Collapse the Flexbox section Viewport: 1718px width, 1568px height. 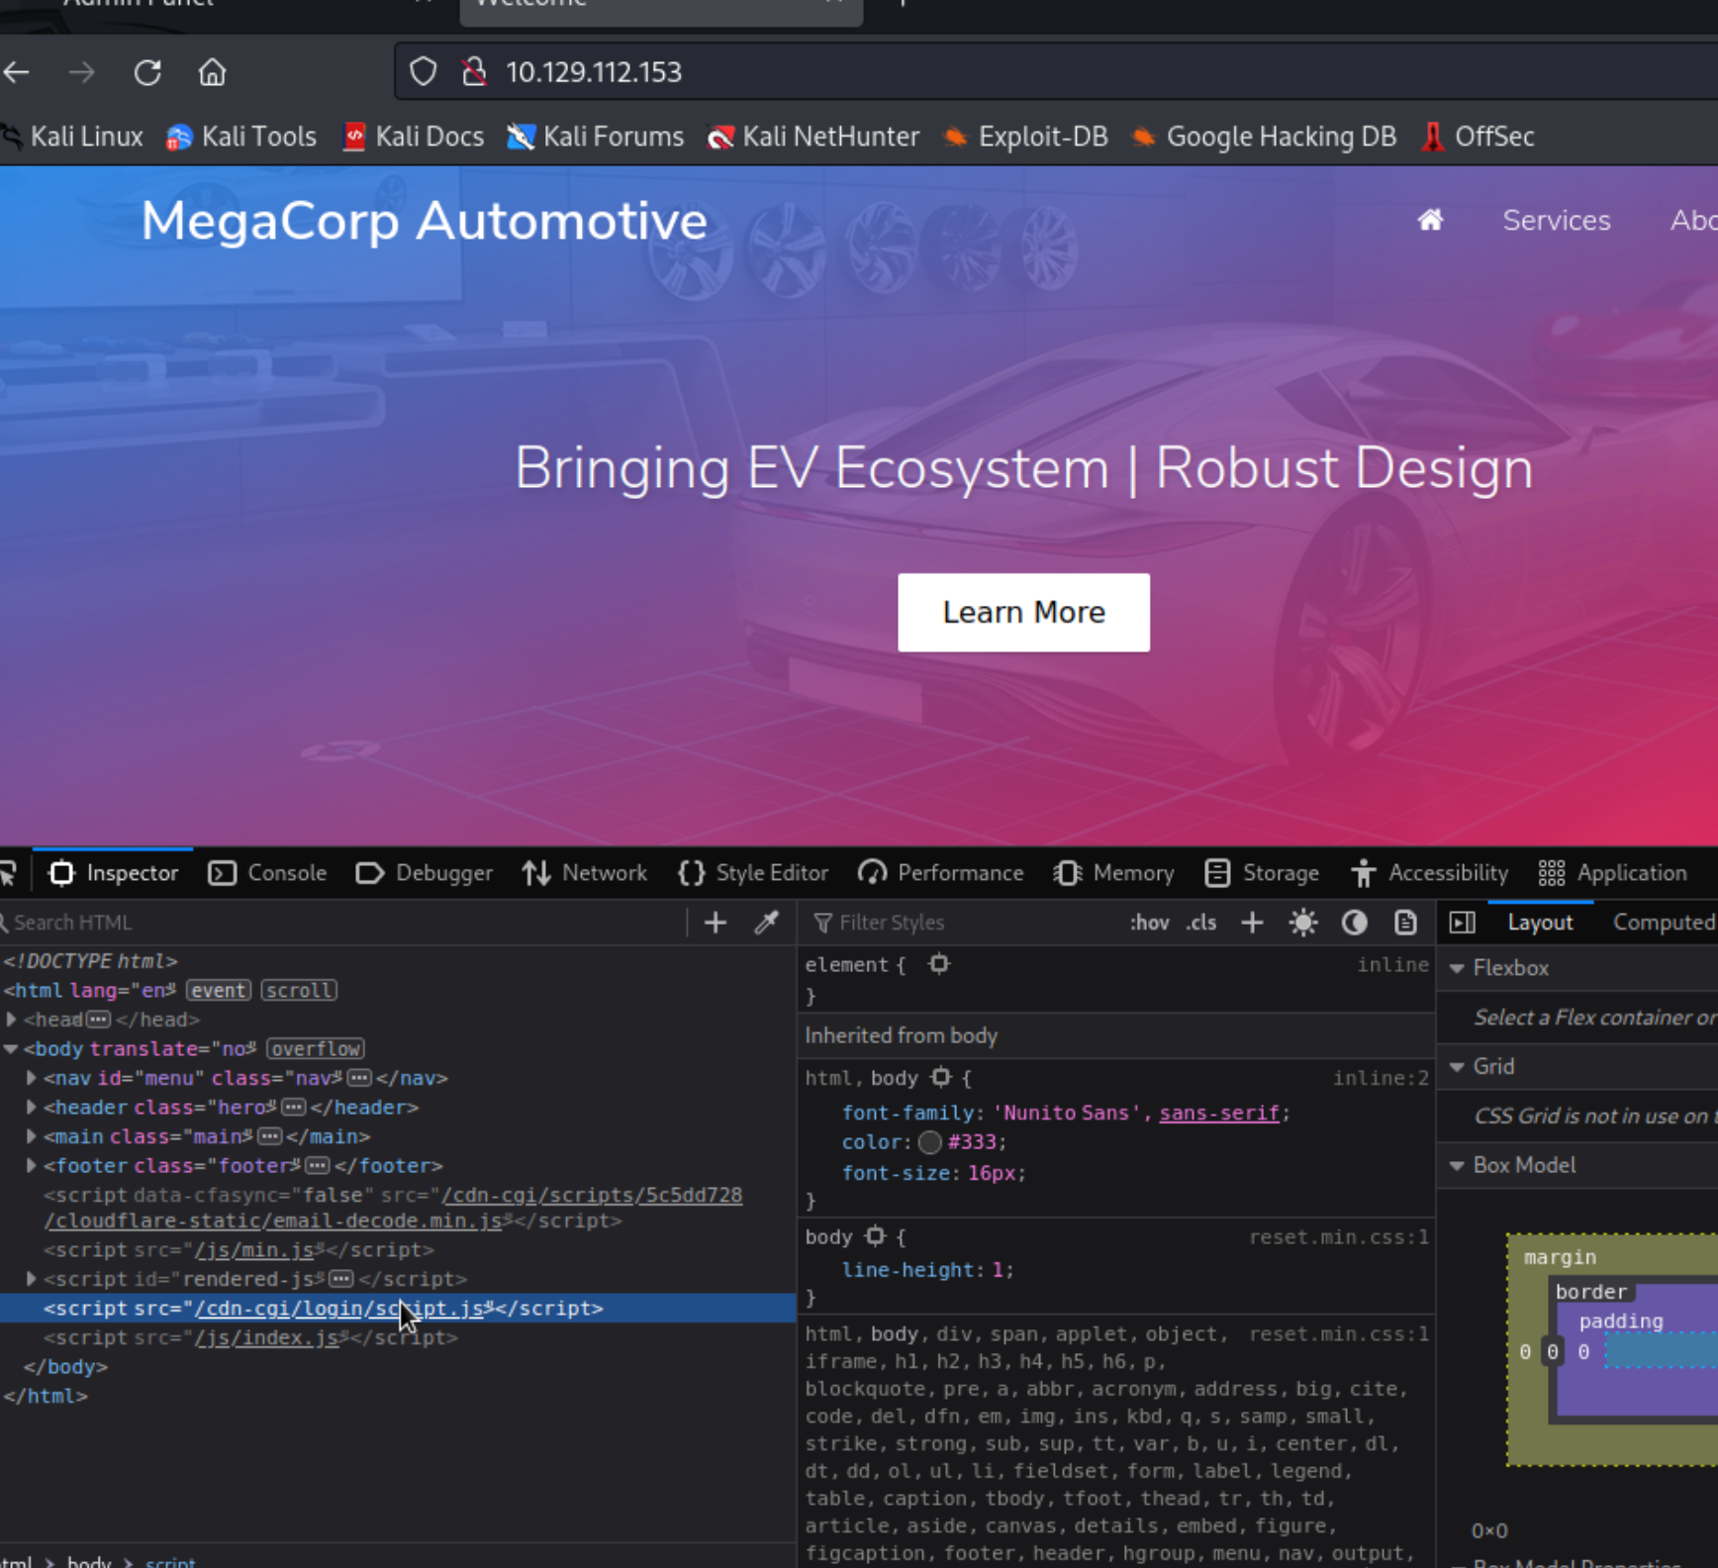coord(1457,968)
